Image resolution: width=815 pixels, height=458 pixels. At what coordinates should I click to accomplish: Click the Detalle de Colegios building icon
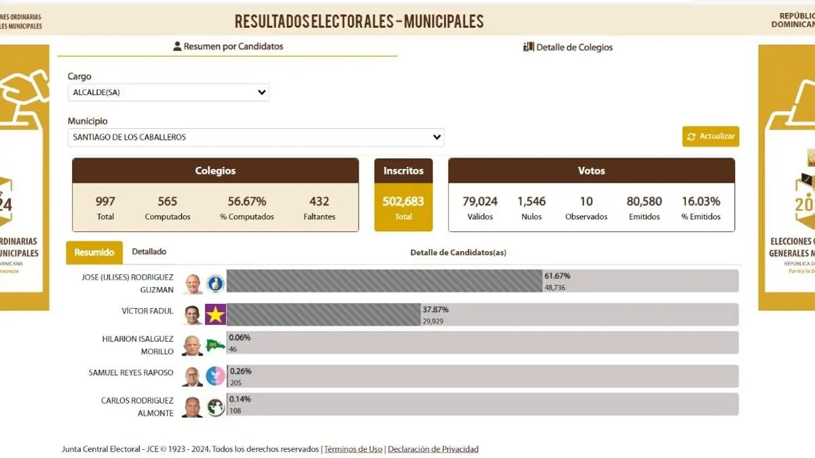[x=528, y=47]
